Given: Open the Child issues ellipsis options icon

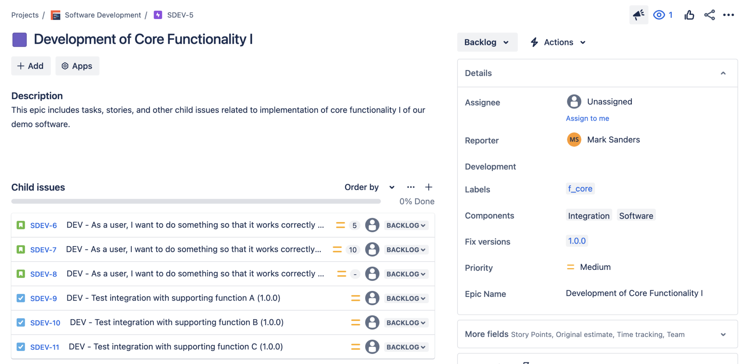Looking at the screenshot, I should click(x=411, y=187).
